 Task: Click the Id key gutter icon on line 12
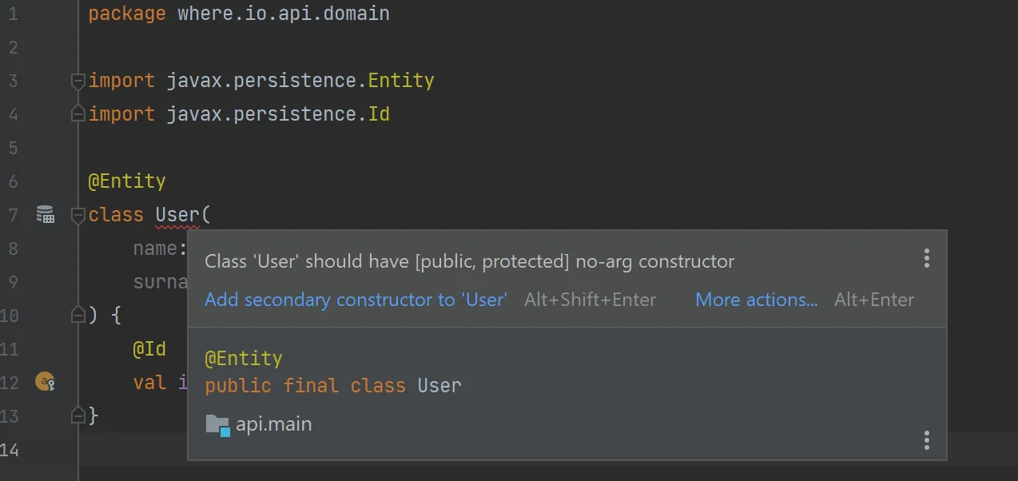coord(45,383)
